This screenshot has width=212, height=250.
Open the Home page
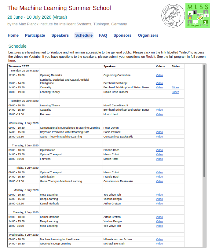(x=13, y=35)
